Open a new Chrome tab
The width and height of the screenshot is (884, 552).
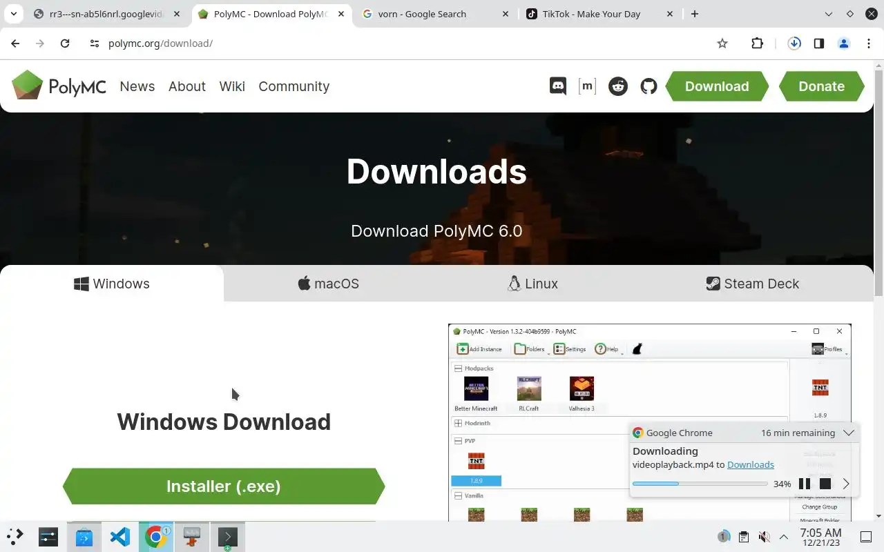695,14
